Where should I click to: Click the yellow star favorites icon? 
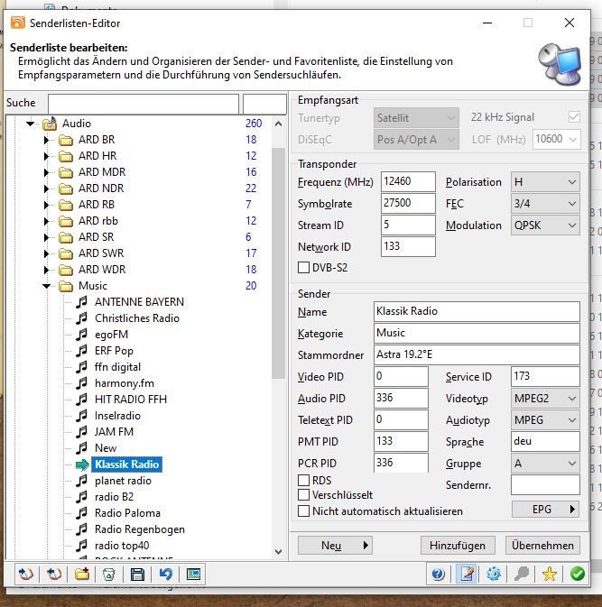[x=550, y=574]
